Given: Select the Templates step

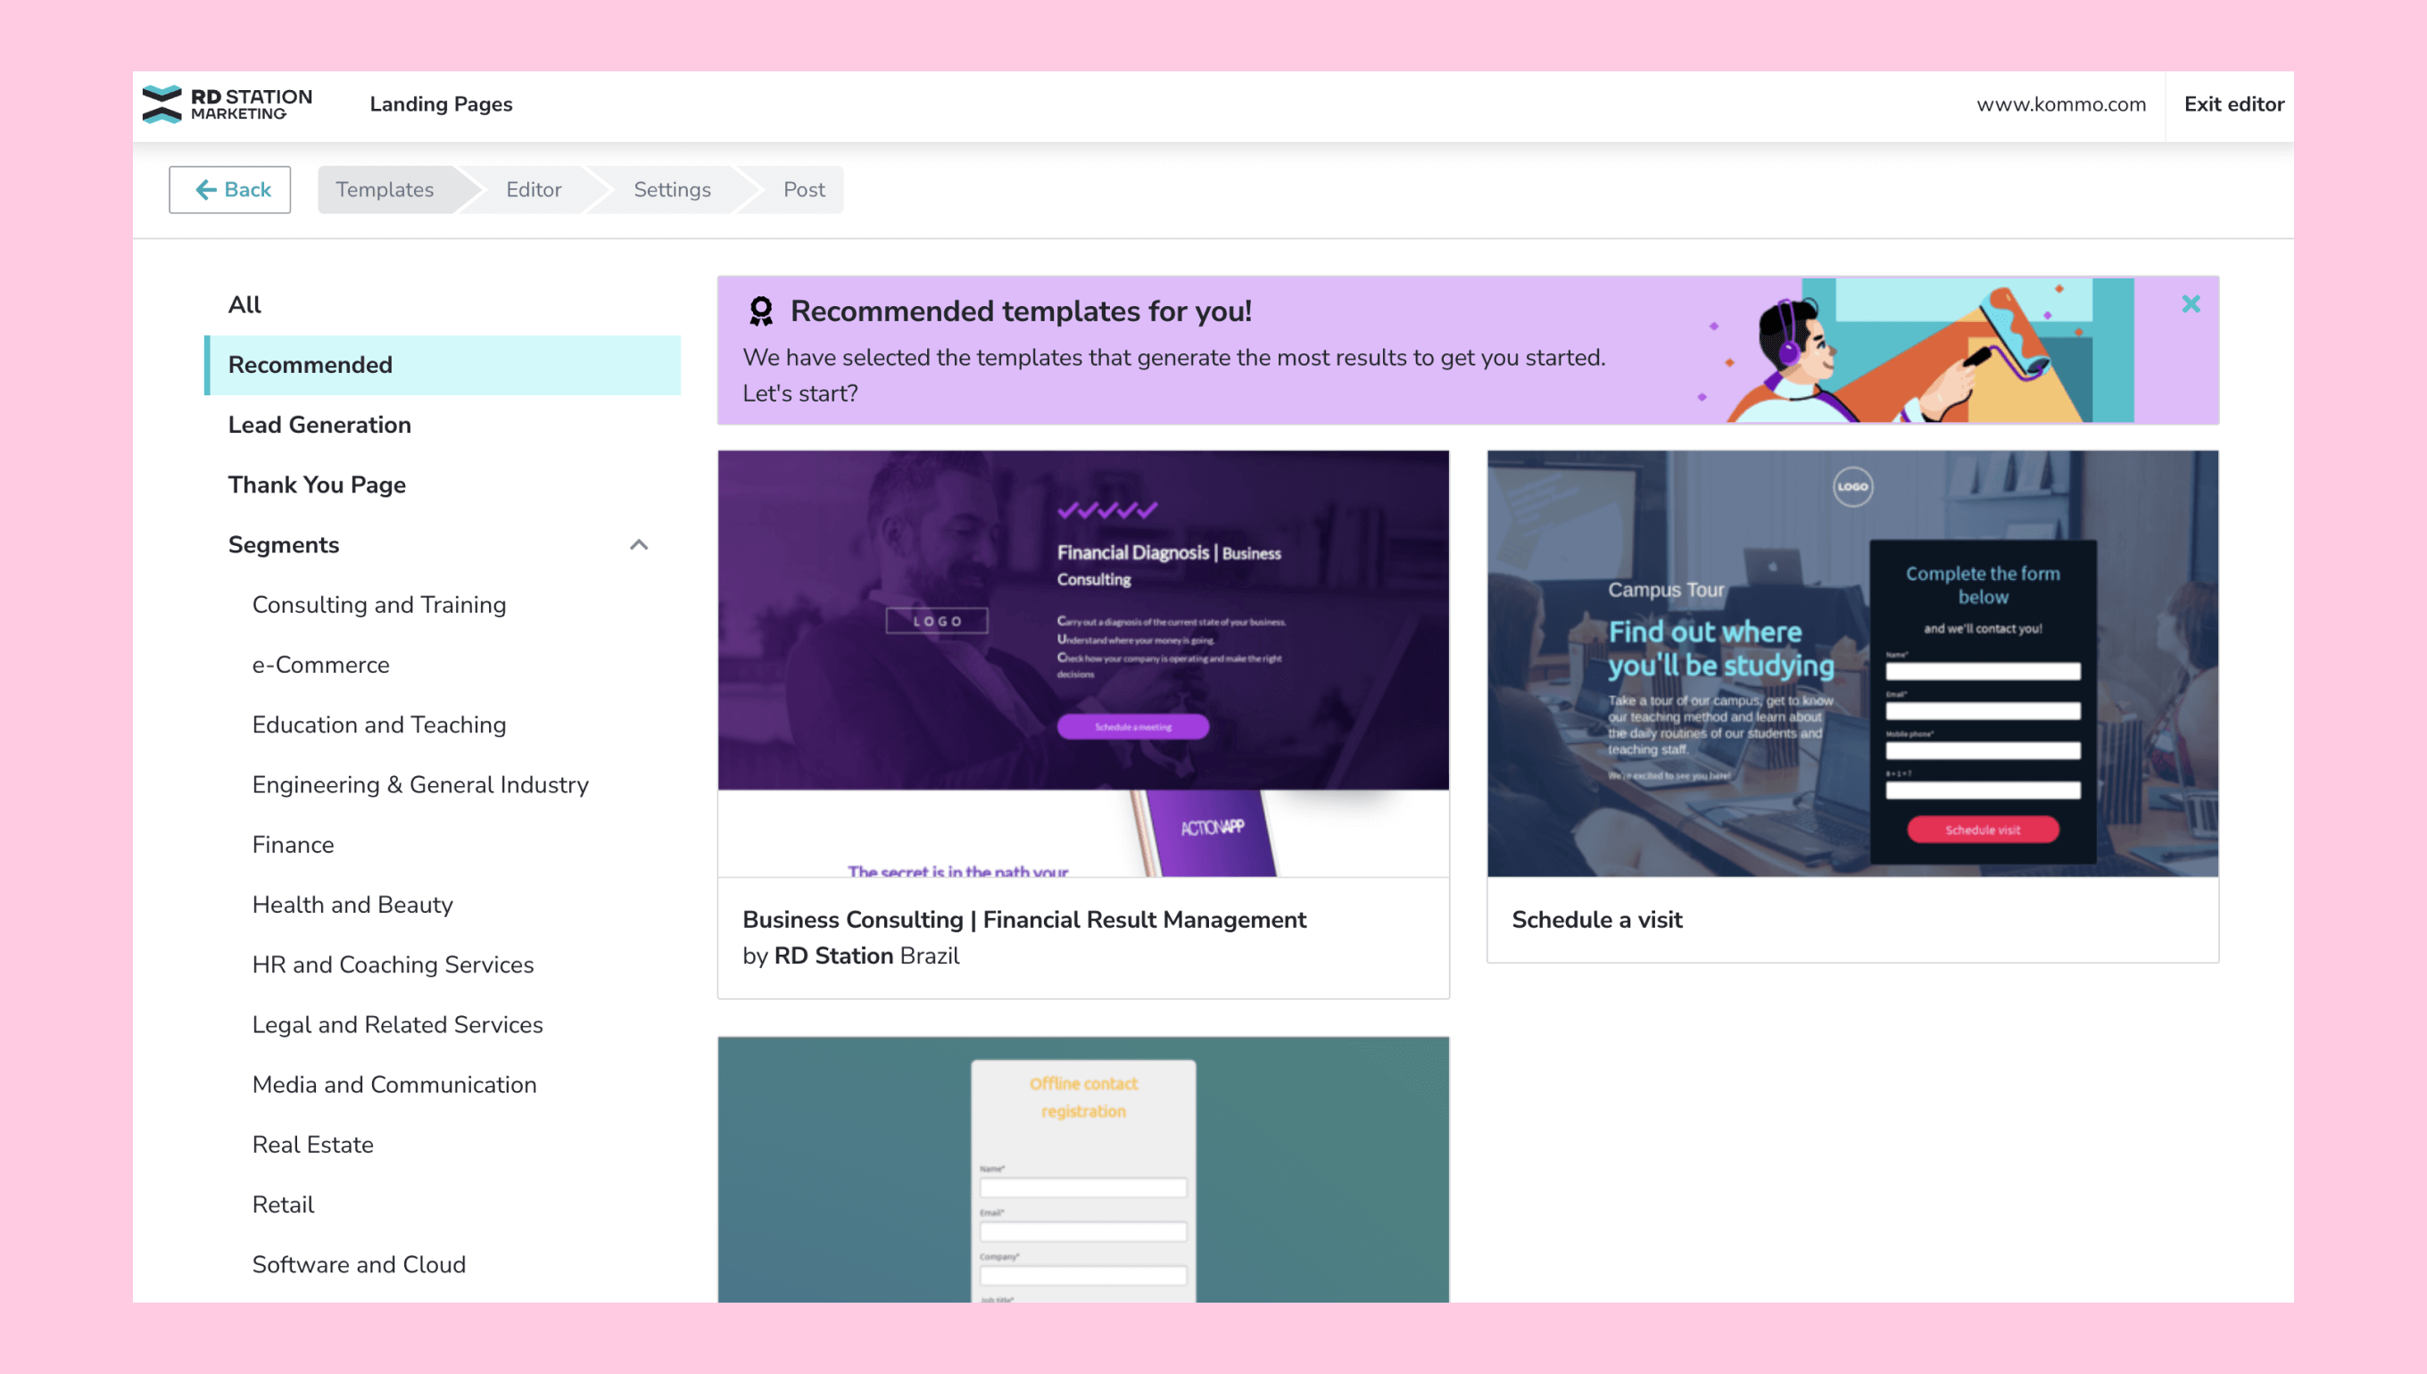Looking at the screenshot, I should tap(385, 190).
